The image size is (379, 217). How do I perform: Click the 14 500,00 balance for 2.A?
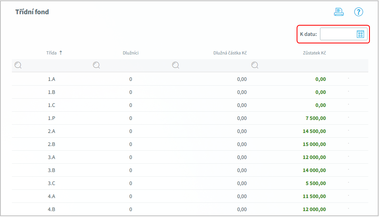point(314,131)
